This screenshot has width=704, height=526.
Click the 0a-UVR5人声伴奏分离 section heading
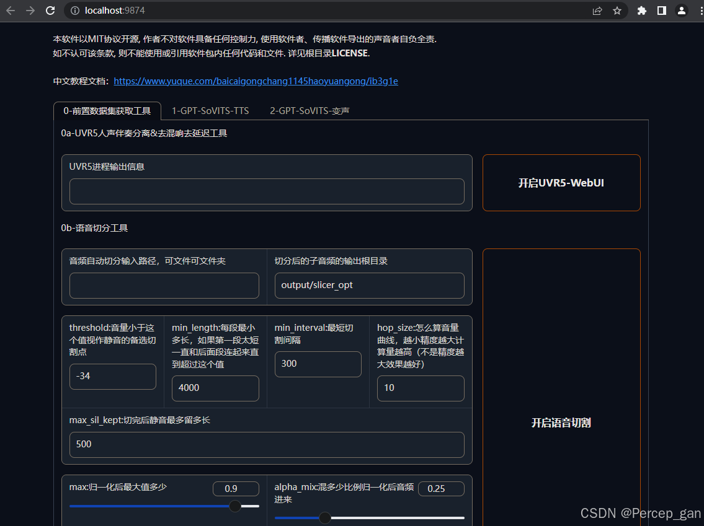tap(144, 134)
